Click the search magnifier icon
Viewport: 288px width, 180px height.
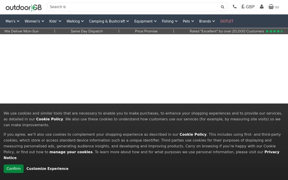222,7
